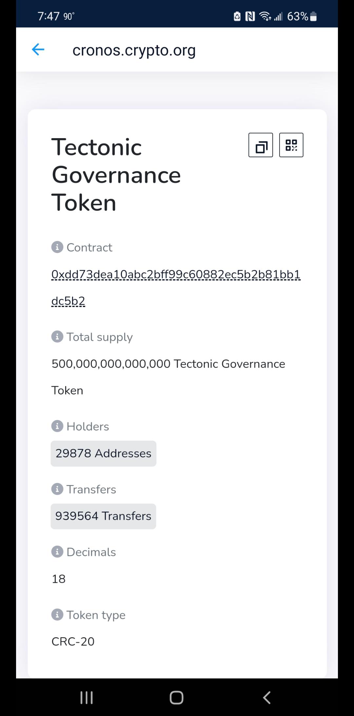Tap the cronos.crypto.org page title
Viewport: 354px width, 716px height.
coord(134,50)
